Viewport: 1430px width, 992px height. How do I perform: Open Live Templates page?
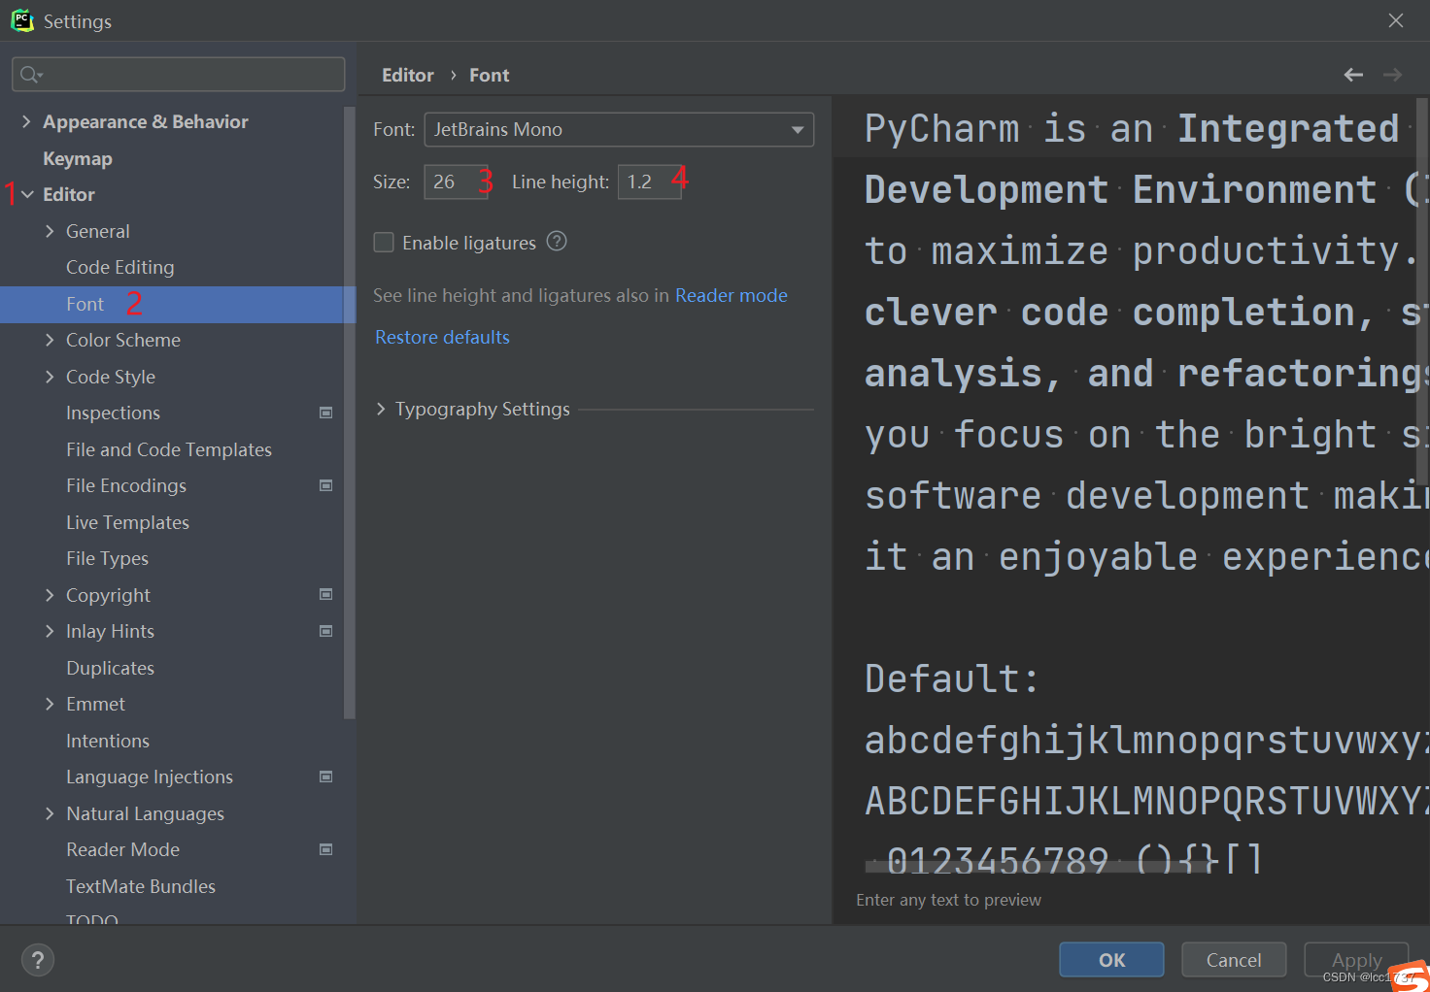pos(127,522)
